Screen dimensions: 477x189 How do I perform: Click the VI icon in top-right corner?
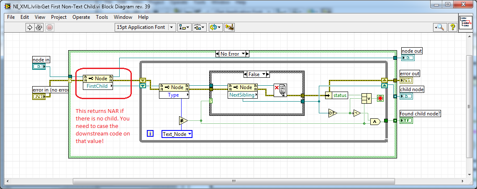[466, 22]
